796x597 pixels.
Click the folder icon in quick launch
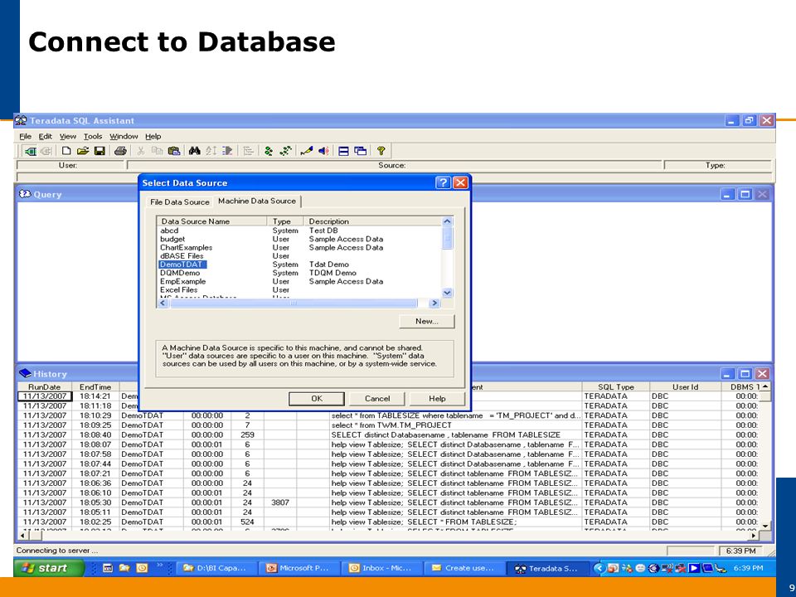point(124,568)
